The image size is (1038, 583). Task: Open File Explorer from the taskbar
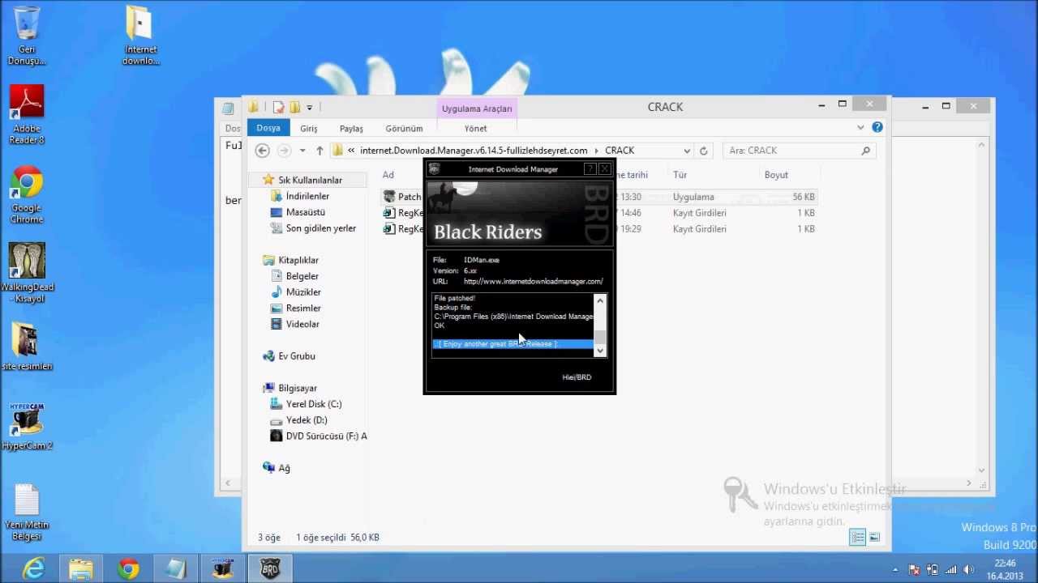pyautogui.click(x=80, y=569)
